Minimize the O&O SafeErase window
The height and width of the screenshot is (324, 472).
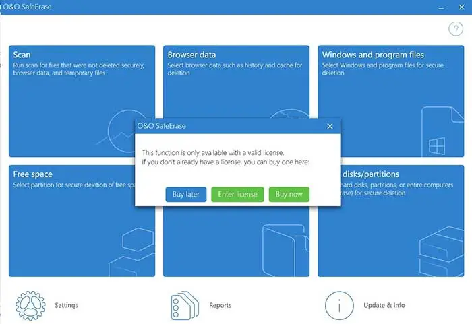(x=441, y=7)
